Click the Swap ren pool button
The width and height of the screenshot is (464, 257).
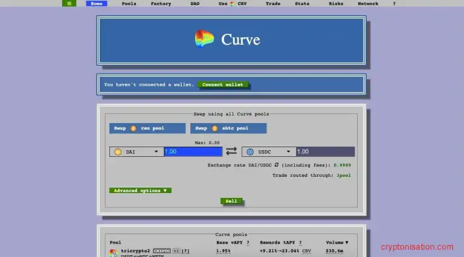pyautogui.click(x=147, y=128)
